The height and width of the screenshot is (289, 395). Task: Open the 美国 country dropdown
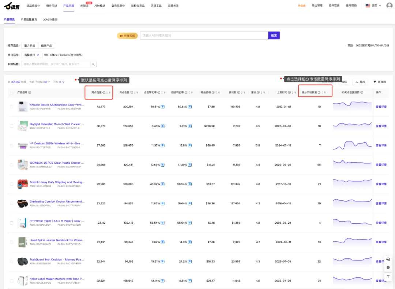(373, 5)
